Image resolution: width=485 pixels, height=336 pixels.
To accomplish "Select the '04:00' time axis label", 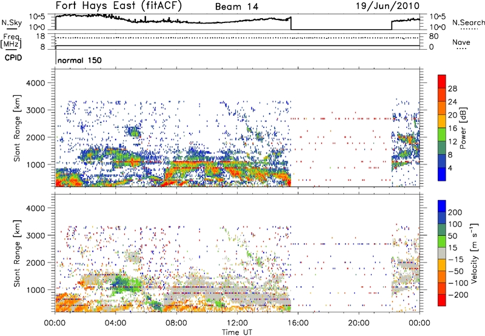I will (115, 323).
